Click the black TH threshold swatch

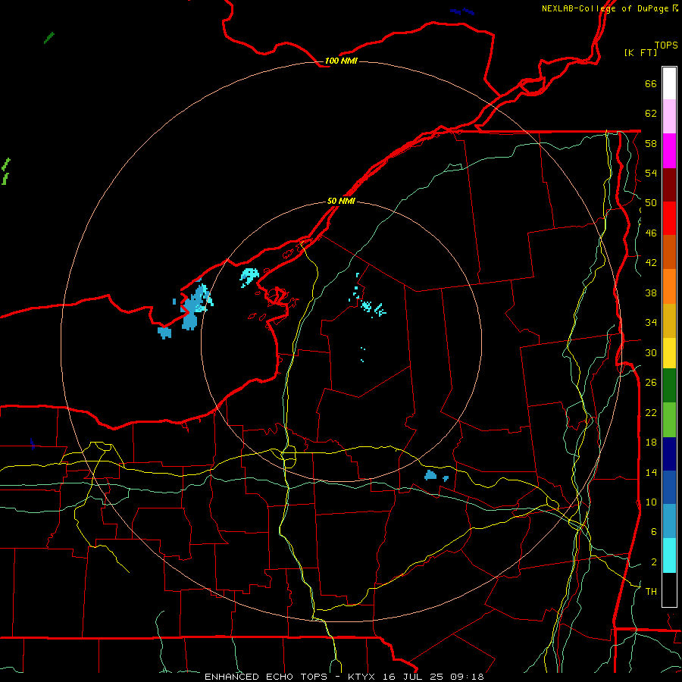point(669,590)
